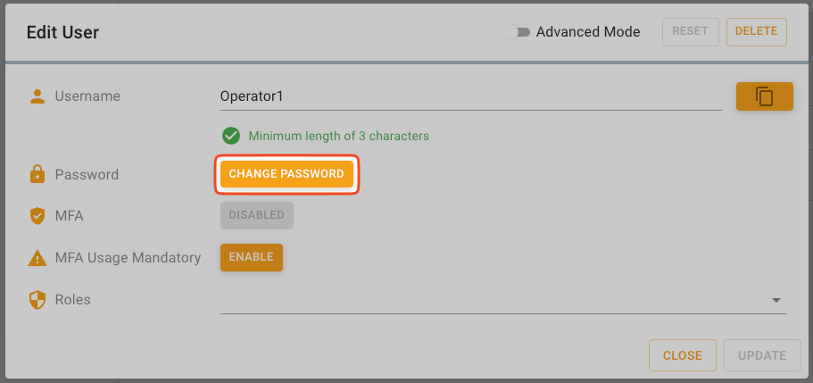Image resolution: width=813 pixels, height=383 pixels.
Task: Click the person icon beside Username
Action: pyautogui.click(x=37, y=96)
